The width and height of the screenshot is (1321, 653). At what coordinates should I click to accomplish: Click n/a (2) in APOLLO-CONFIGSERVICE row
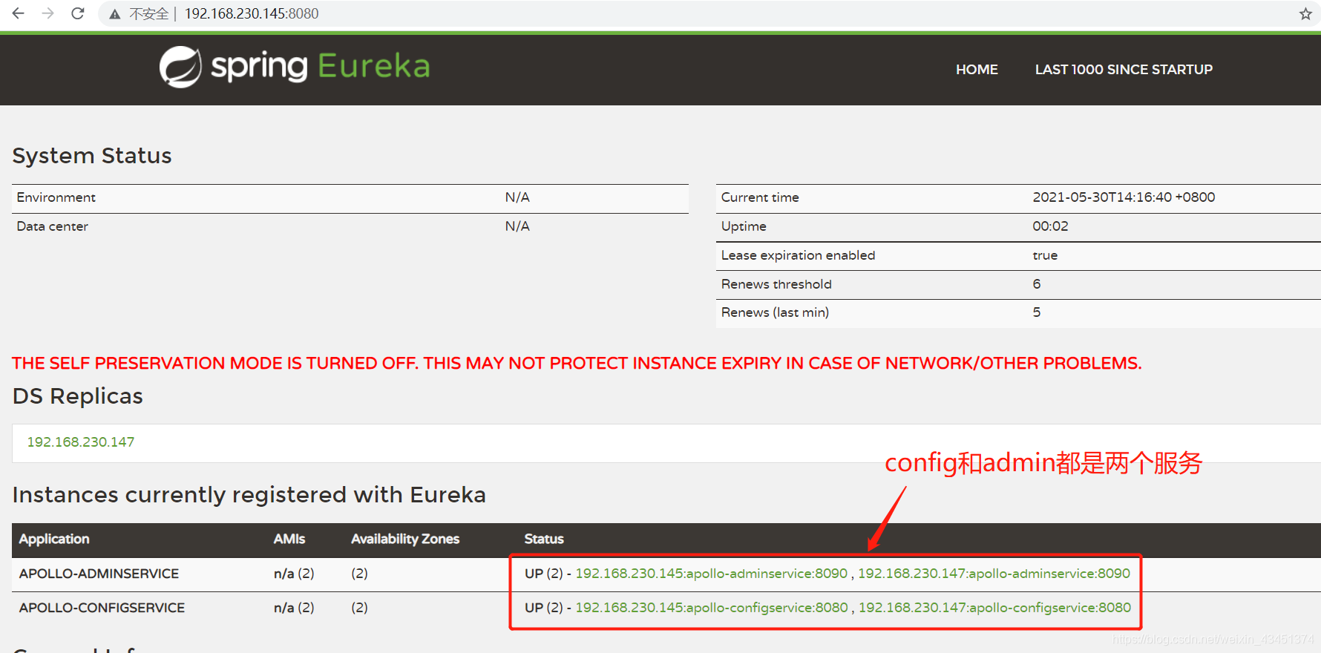[x=294, y=608]
